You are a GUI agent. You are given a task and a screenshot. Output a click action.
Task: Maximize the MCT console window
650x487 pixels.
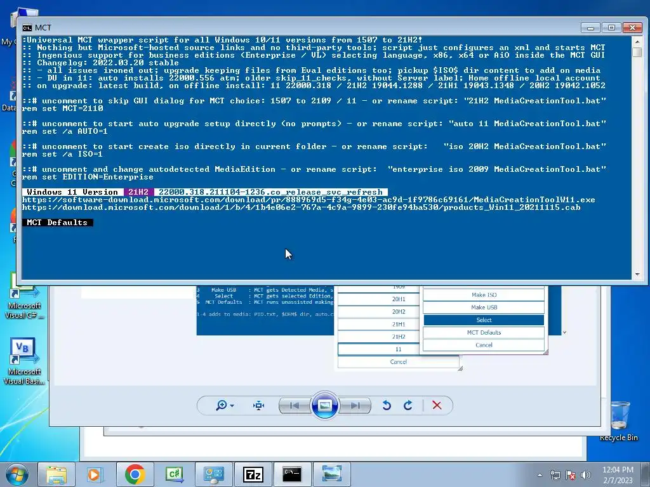(x=611, y=28)
